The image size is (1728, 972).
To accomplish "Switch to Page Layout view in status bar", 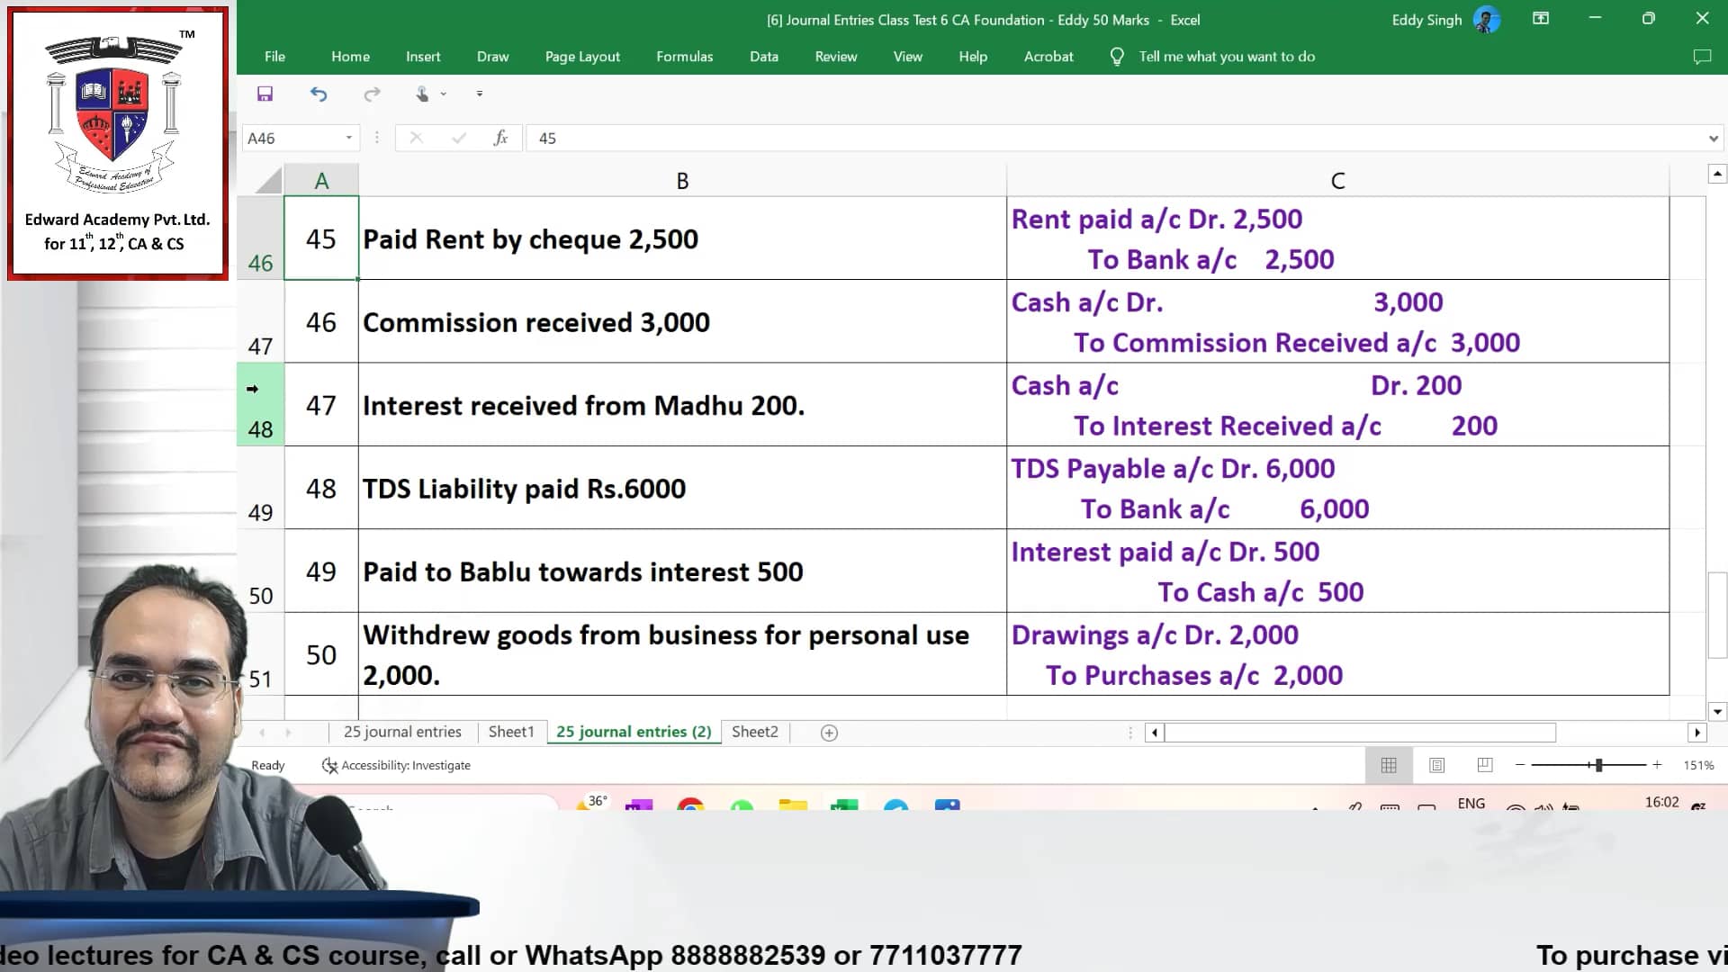I will coord(1436,765).
